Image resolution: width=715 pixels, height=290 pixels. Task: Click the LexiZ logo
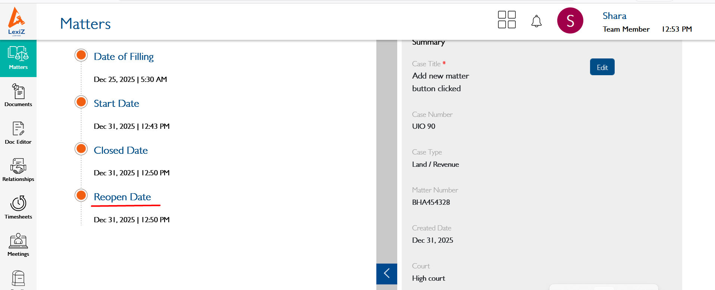pyautogui.click(x=17, y=21)
